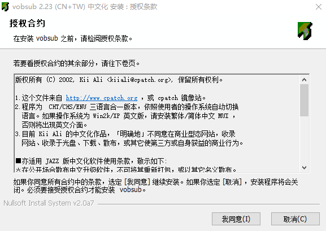This screenshot has height=231, width=326.
Task: Click license clause 3 about Kii Ali works
Action: [129, 138]
